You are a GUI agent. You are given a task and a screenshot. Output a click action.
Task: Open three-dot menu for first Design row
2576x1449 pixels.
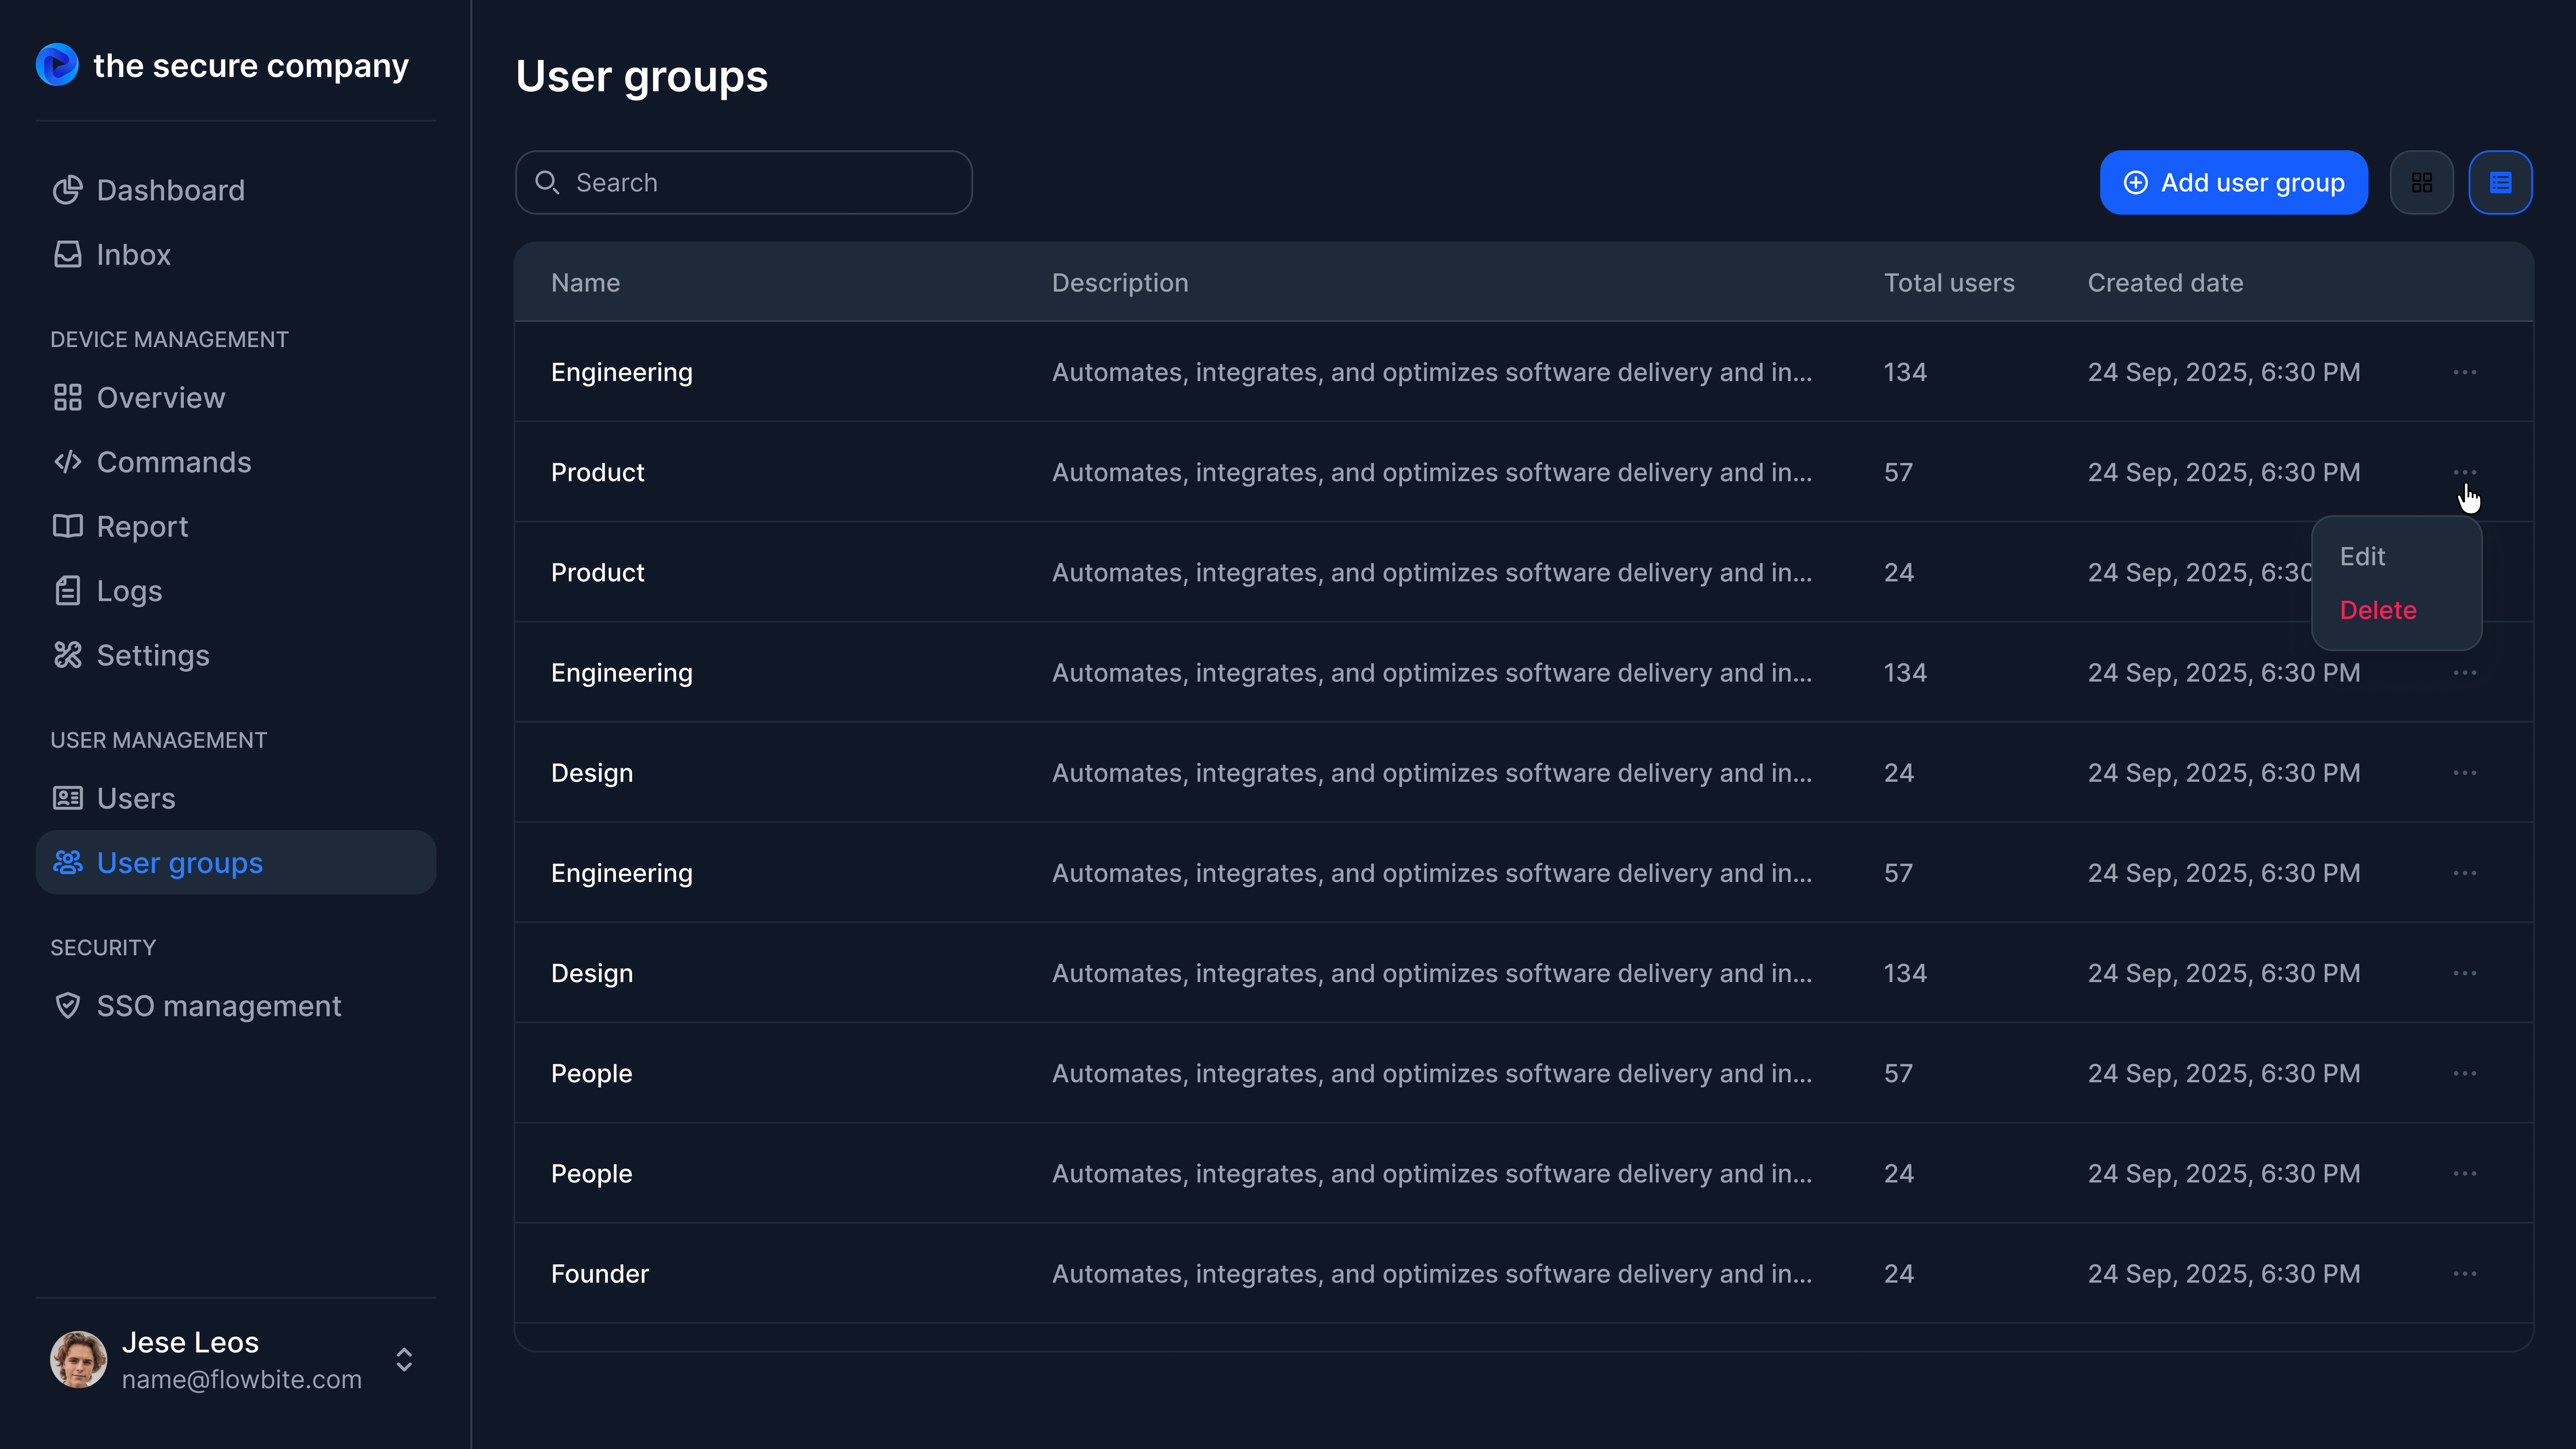pos(2464,773)
